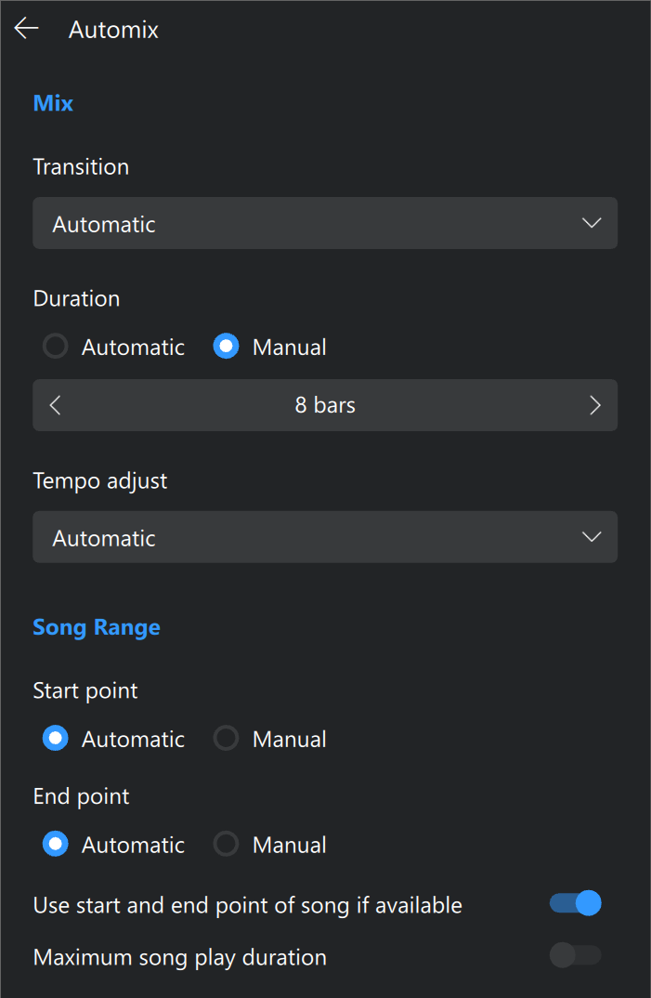651x998 pixels.
Task: Click the Mix section heading
Action: click(53, 103)
